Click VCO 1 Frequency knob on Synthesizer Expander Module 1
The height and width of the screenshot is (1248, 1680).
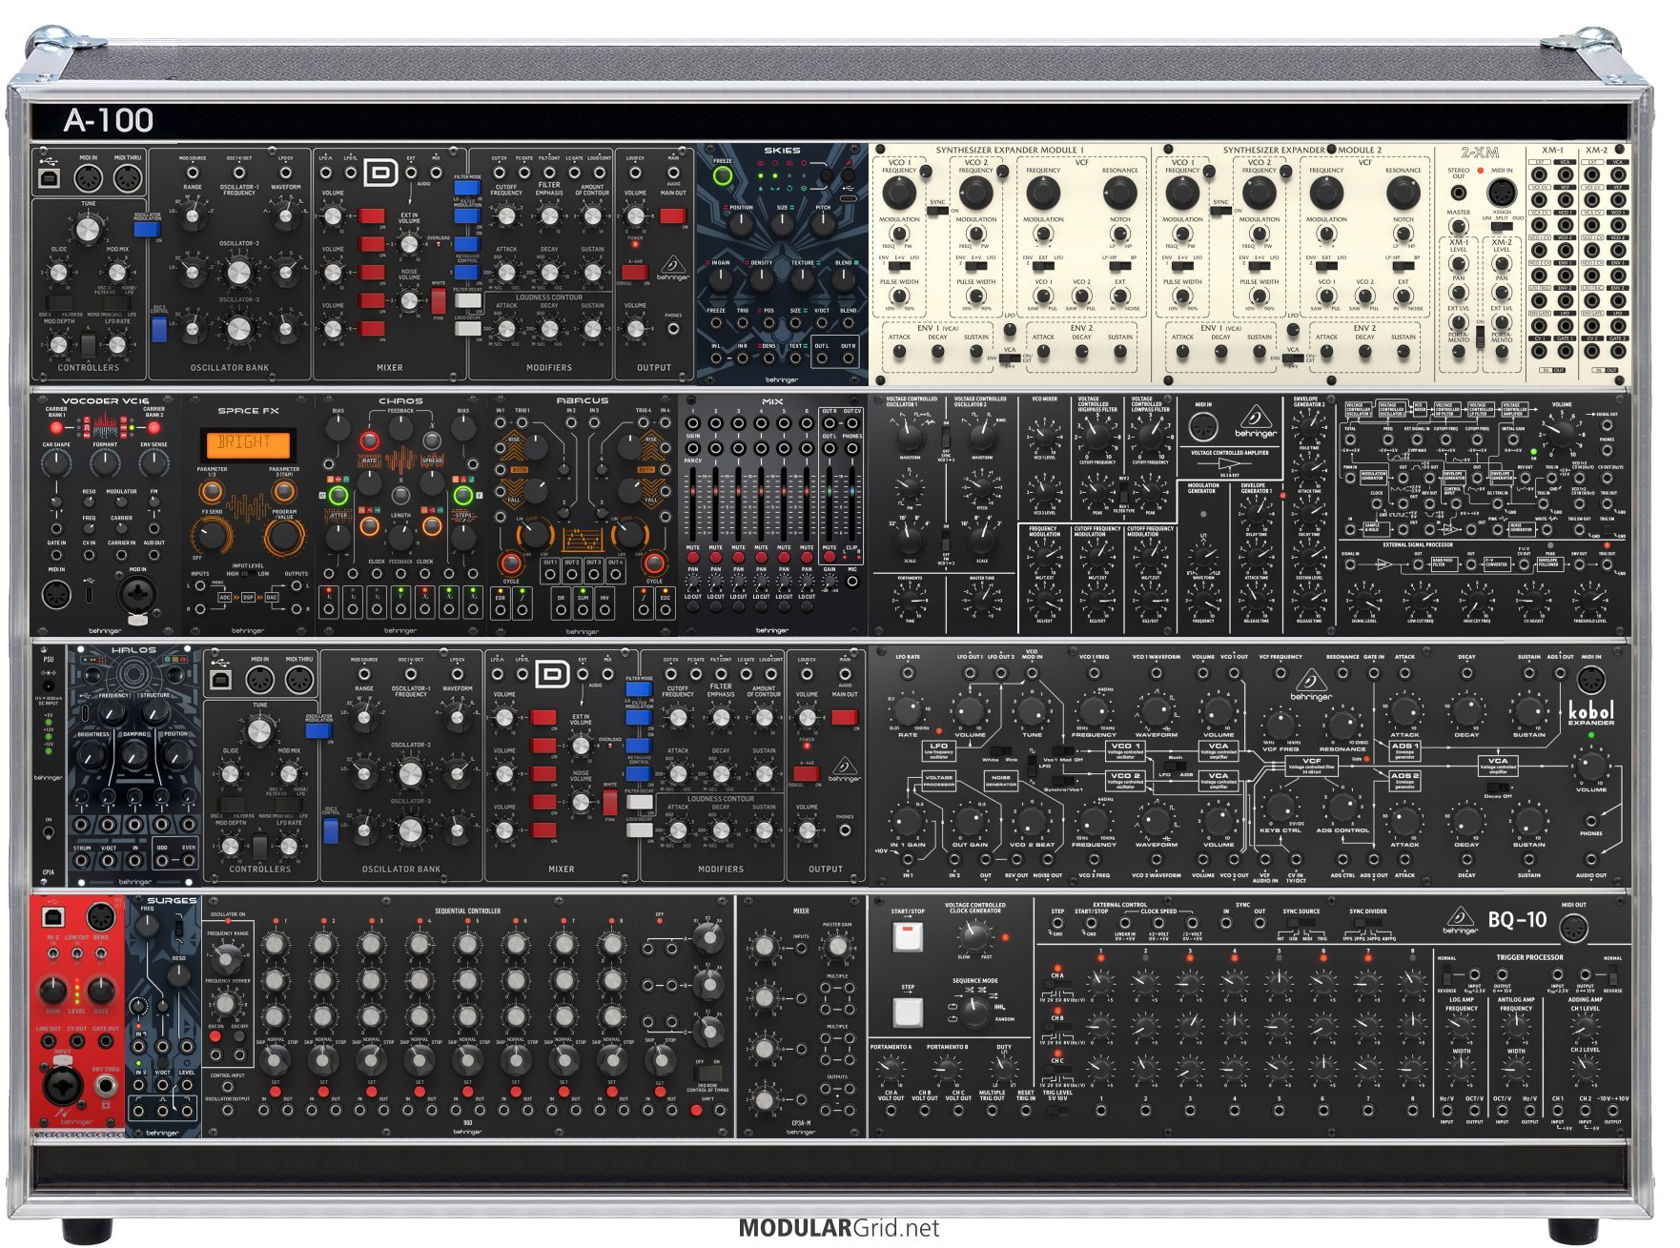click(898, 194)
